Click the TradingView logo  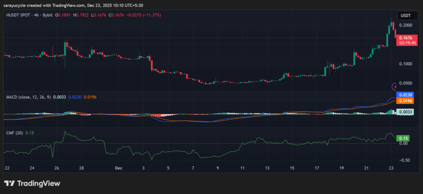point(10,183)
